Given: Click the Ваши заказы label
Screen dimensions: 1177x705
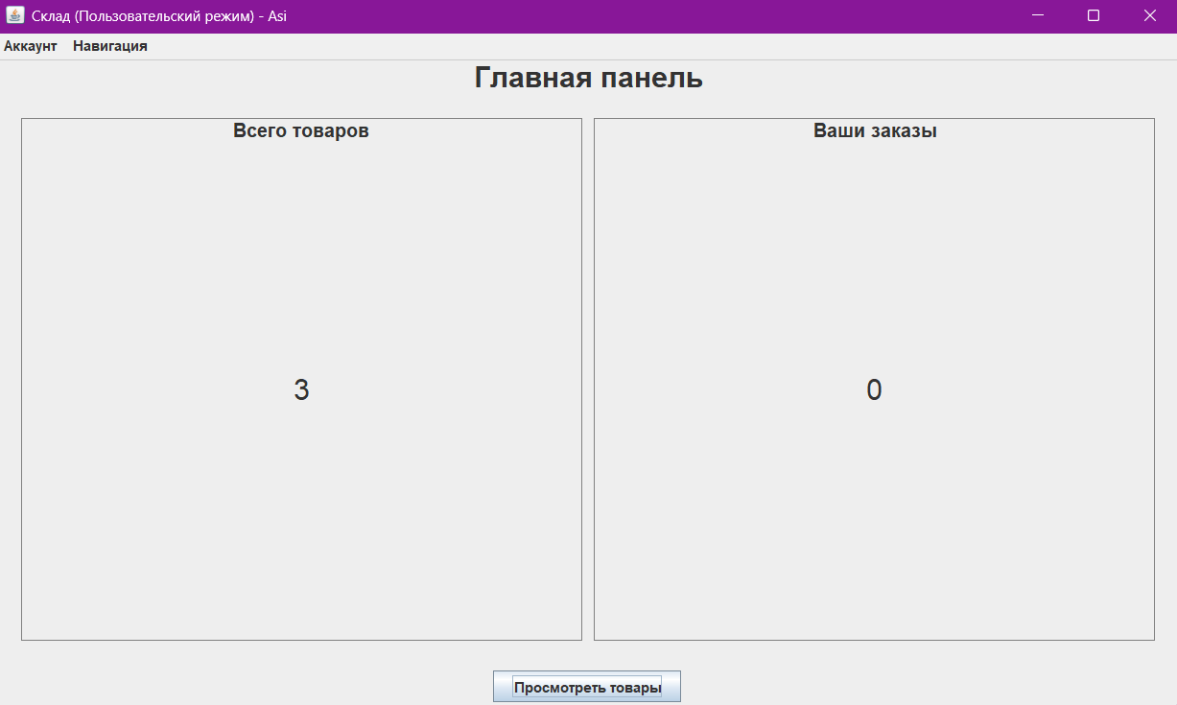Looking at the screenshot, I should [875, 131].
